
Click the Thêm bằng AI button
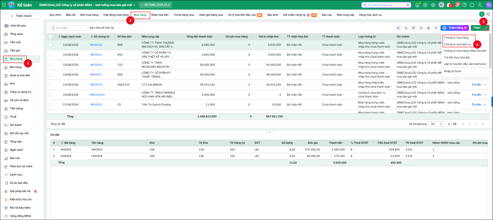455,28
